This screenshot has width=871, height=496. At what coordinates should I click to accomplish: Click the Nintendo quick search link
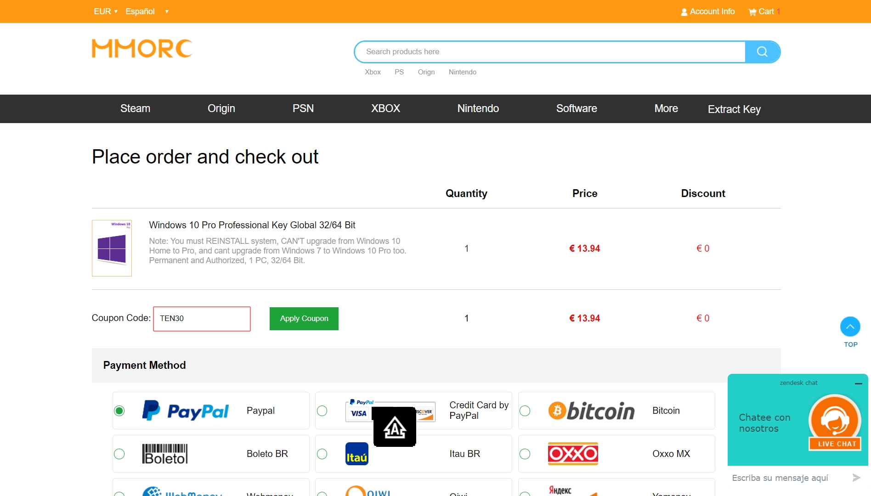[463, 72]
